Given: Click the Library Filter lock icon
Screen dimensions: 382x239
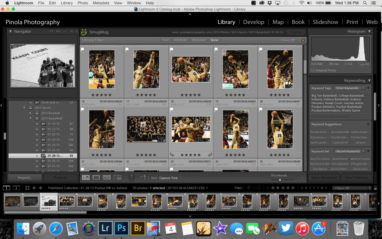Looking at the screenshot, I should pos(303,40).
